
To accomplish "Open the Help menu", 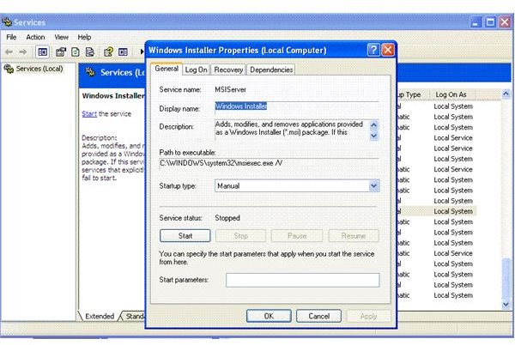I will coord(84,37).
